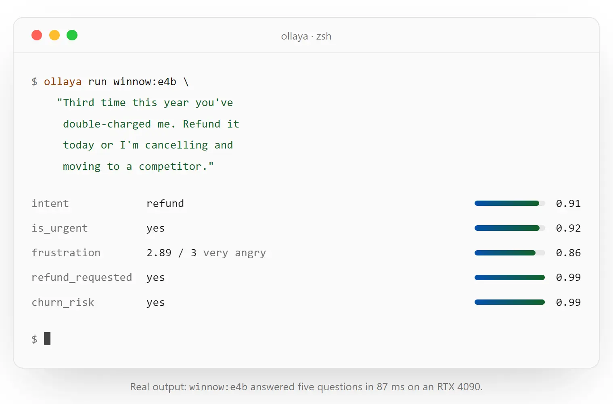Click the yellow minimize window button
This screenshot has width=613, height=404.
[x=54, y=35]
